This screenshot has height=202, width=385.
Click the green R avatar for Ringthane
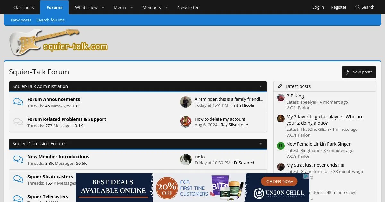(x=281, y=146)
